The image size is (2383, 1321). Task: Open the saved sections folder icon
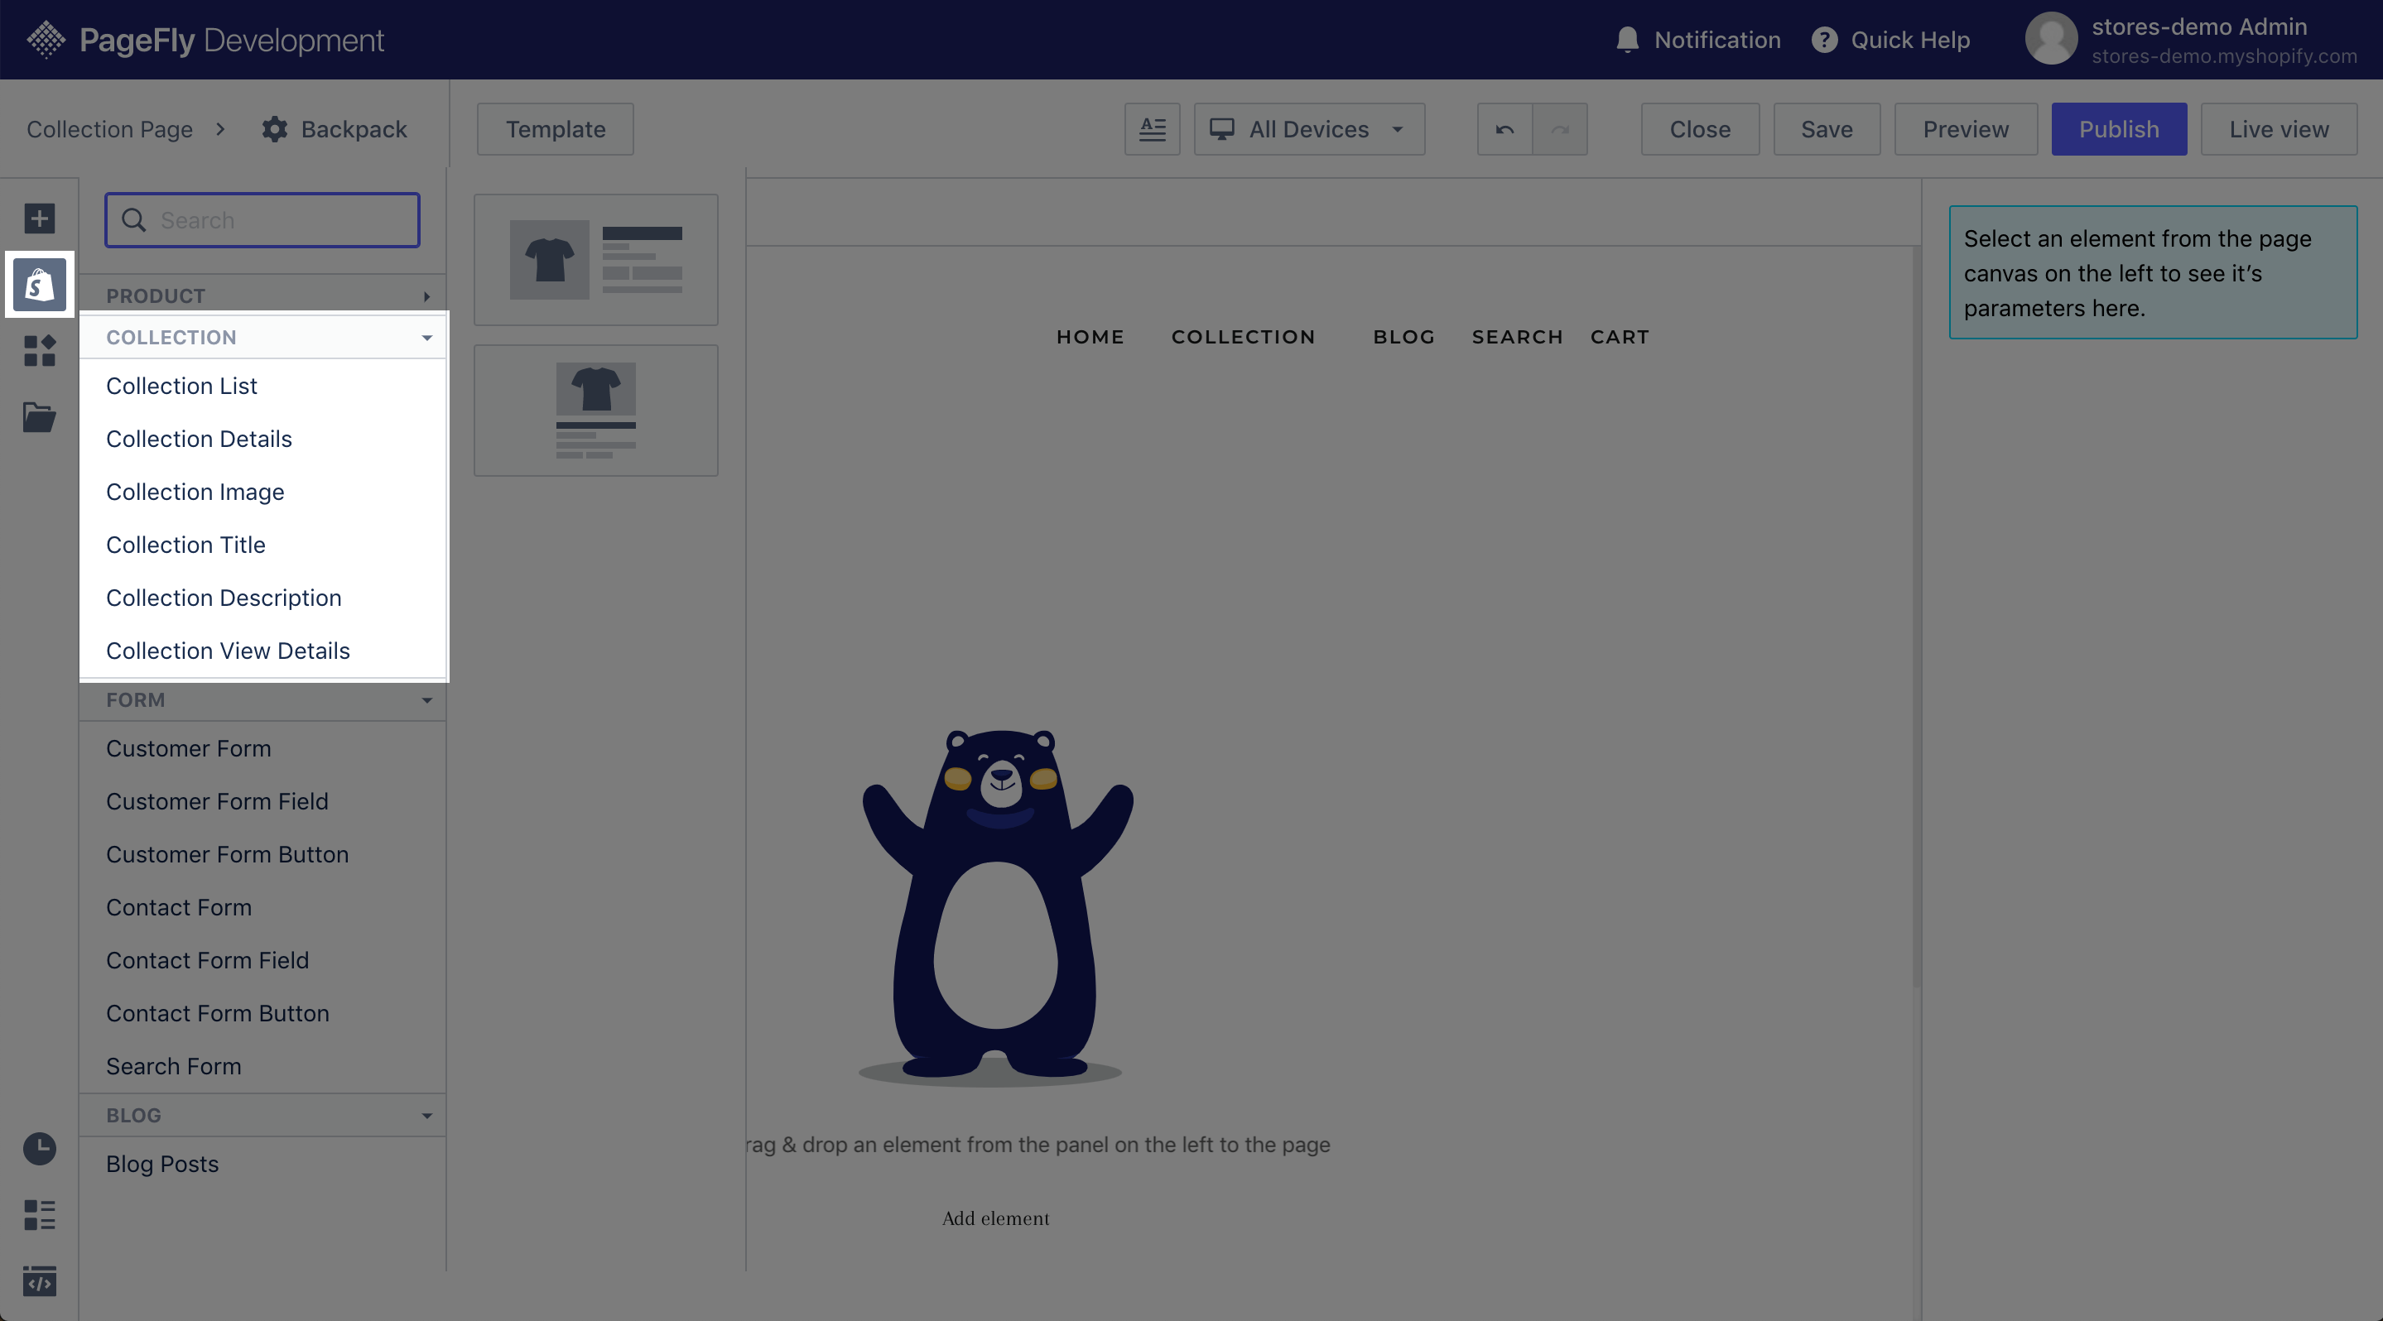pyautogui.click(x=40, y=417)
